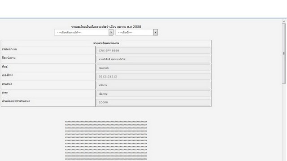This screenshot has width=287, height=161.
Task: Open the month selection dropdown
Action: [x=84, y=32]
